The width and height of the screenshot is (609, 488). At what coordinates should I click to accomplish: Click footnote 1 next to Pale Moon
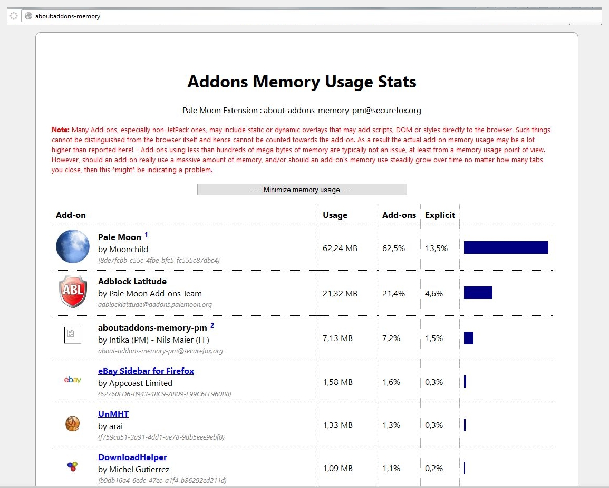click(147, 235)
